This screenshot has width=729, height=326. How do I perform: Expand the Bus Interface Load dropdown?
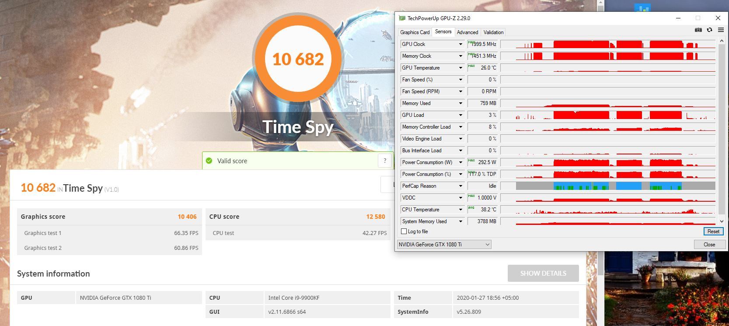point(460,151)
